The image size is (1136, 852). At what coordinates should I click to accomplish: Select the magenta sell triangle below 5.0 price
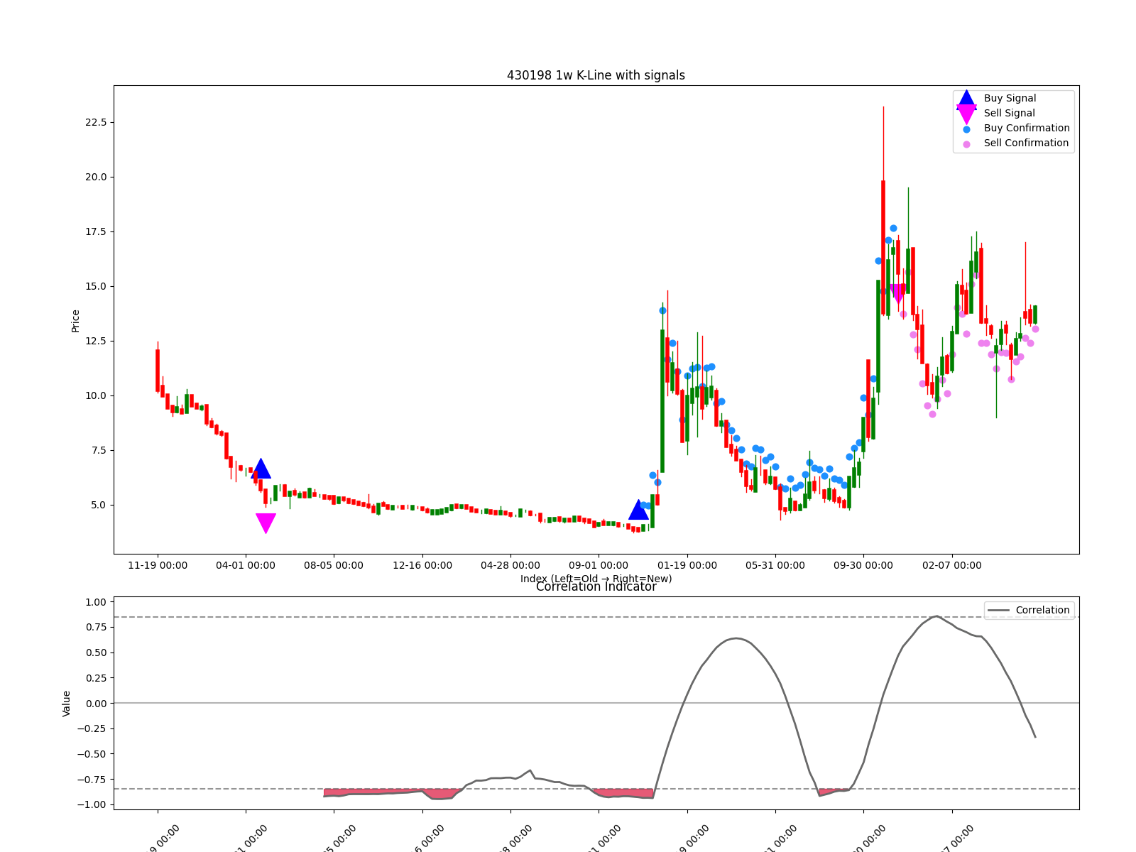click(x=266, y=523)
